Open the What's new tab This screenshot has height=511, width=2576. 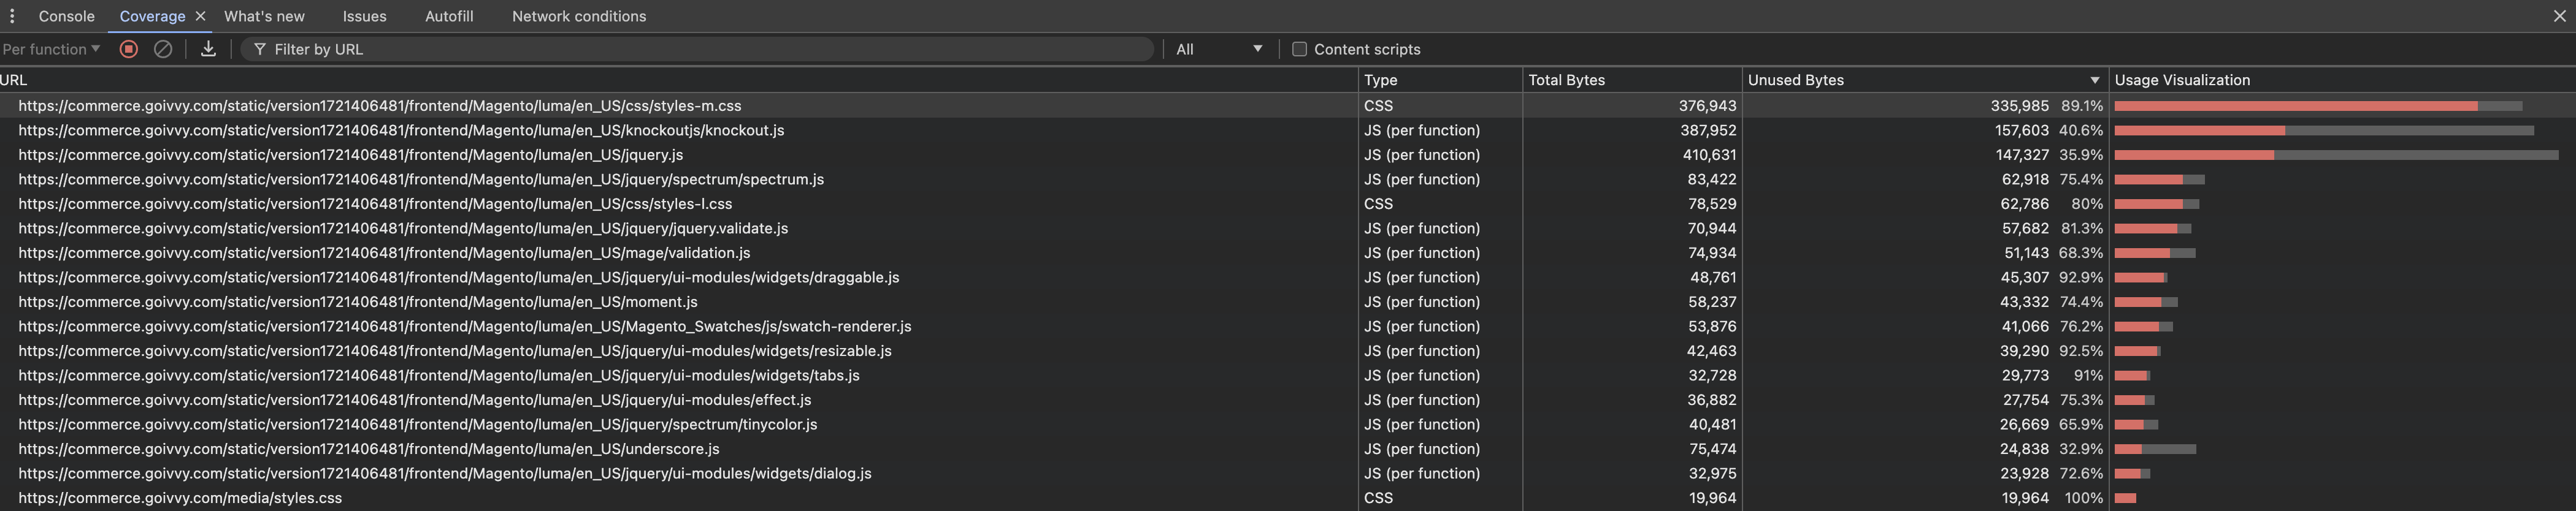[264, 16]
